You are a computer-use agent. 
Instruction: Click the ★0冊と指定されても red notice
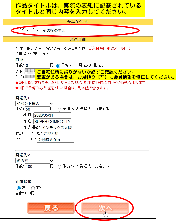(81, 83)
